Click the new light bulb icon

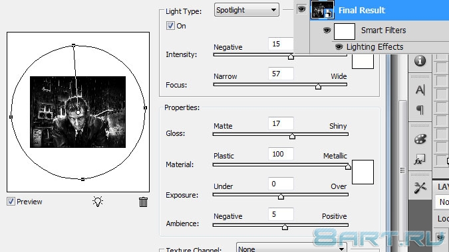pyautogui.click(x=98, y=202)
